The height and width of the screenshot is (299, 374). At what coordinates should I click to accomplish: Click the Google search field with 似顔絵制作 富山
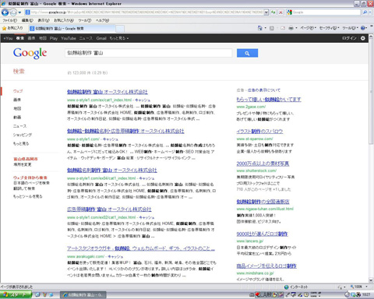coord(148,53)
